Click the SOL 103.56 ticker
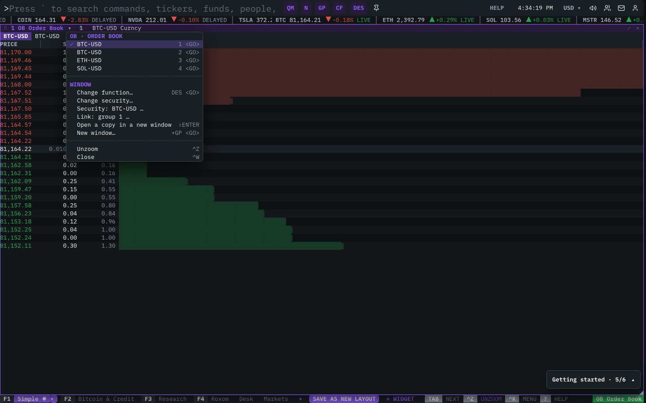 pyautogui.click(x=528, y=20)
